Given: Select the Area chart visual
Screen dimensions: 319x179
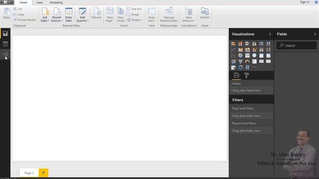Looking at the screenshot, I should (x=240, y=50).
